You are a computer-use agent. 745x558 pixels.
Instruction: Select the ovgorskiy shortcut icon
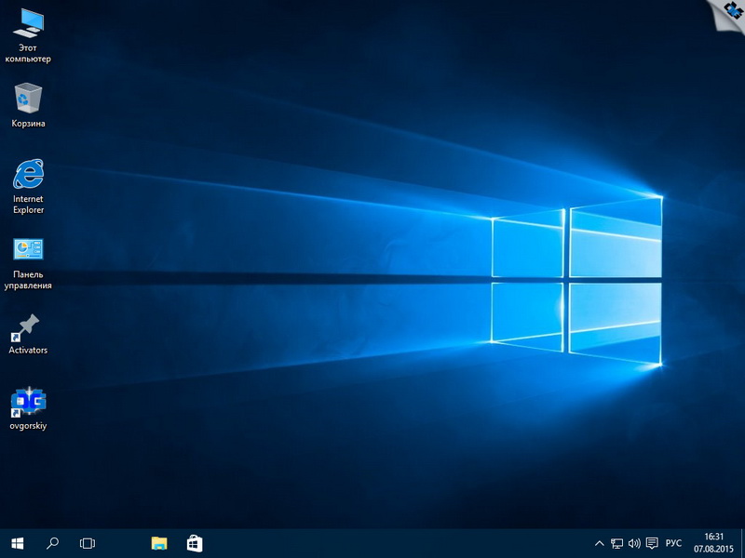[x=28, y=408]
